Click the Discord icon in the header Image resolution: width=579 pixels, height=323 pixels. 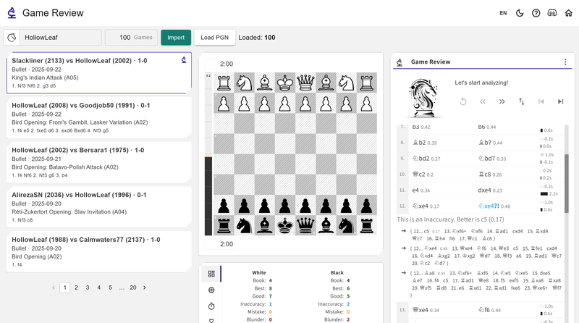[x=552, y=13]
